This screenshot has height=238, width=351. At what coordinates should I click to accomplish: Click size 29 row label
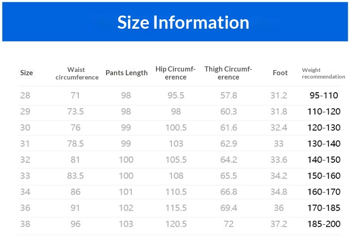[x=25, y=111]
